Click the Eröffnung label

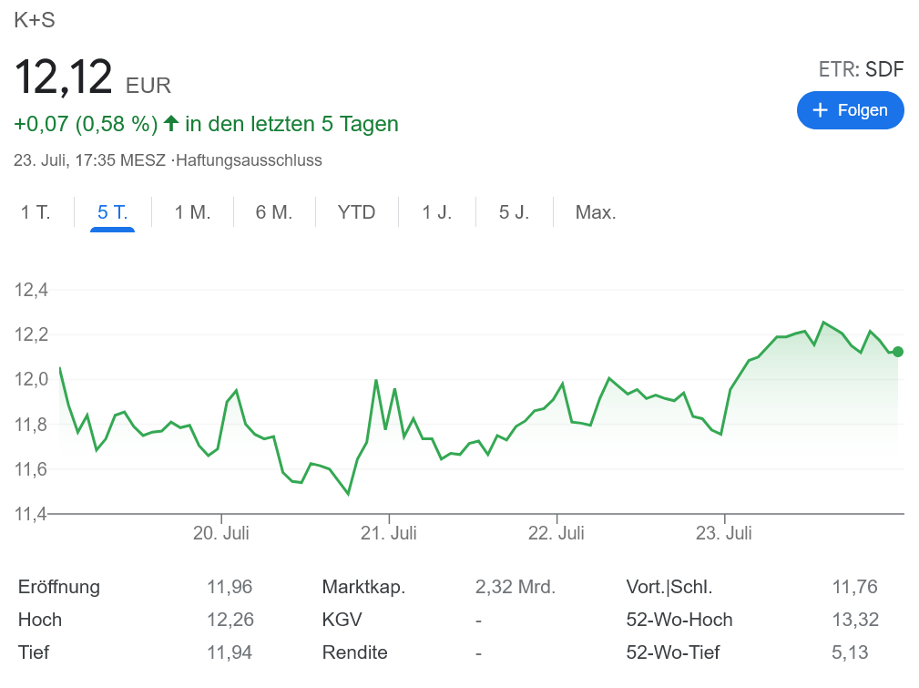(59, 587)
